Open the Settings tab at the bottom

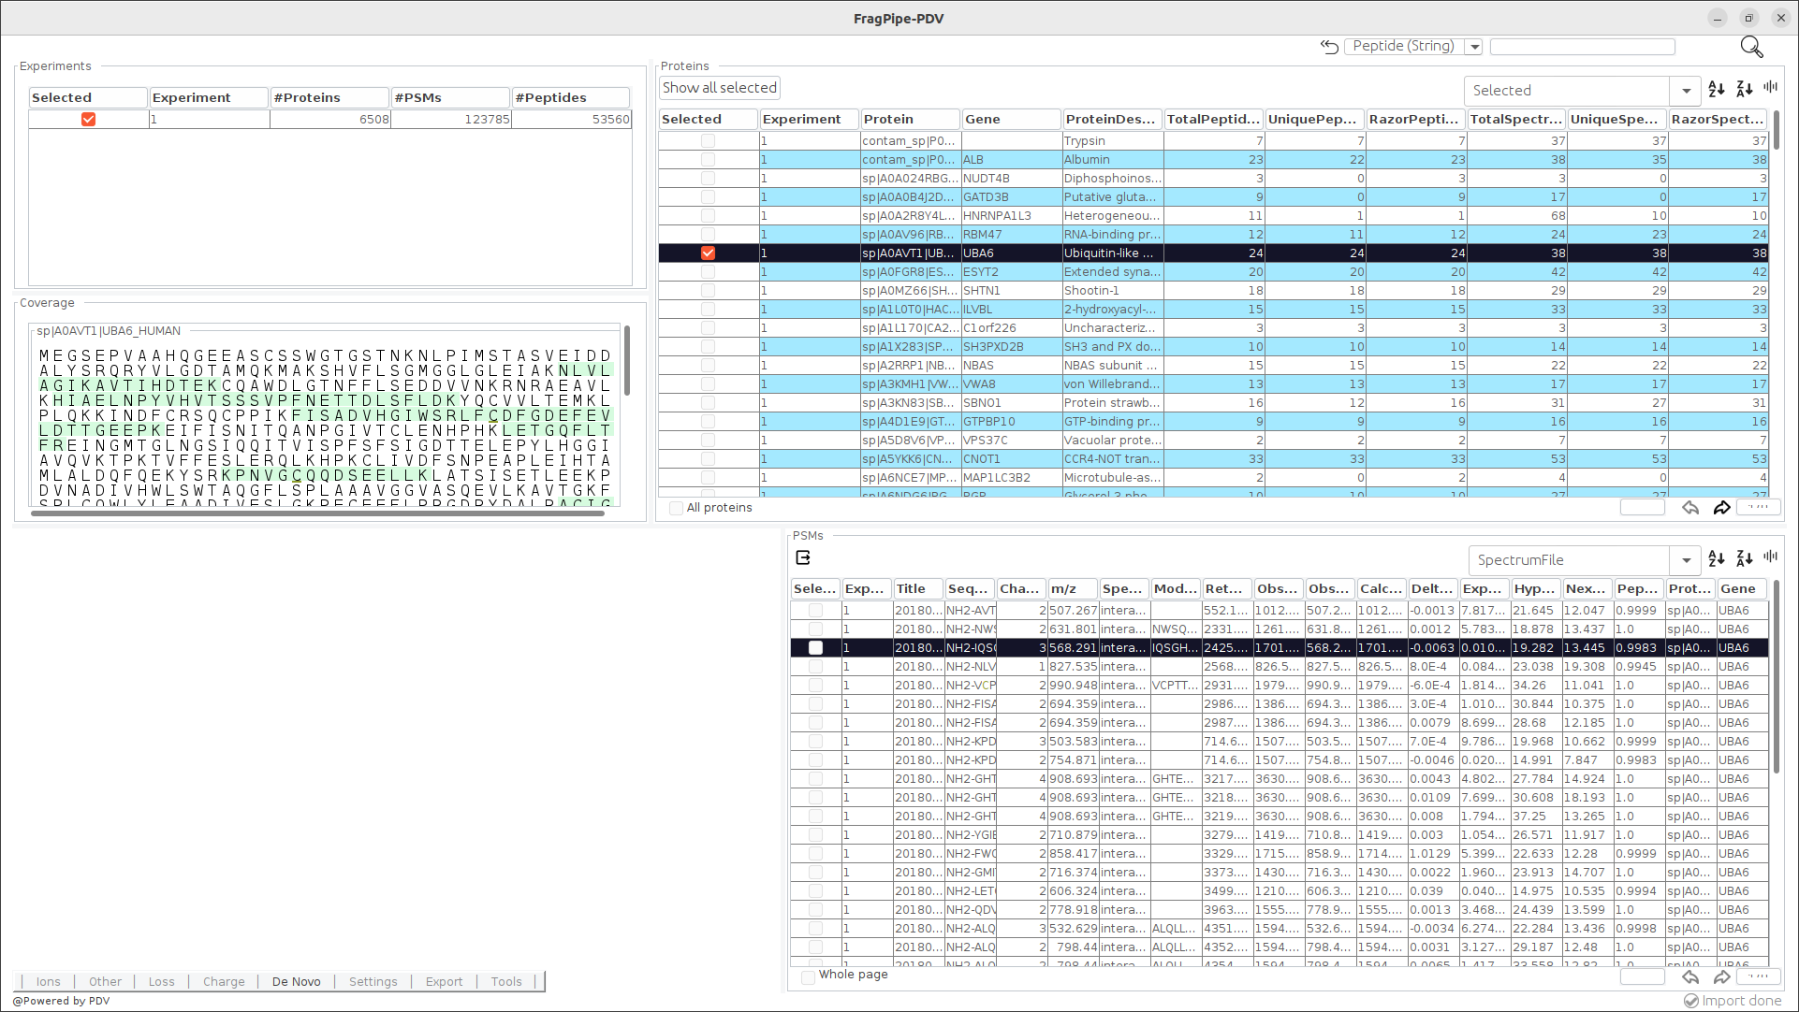373,981
